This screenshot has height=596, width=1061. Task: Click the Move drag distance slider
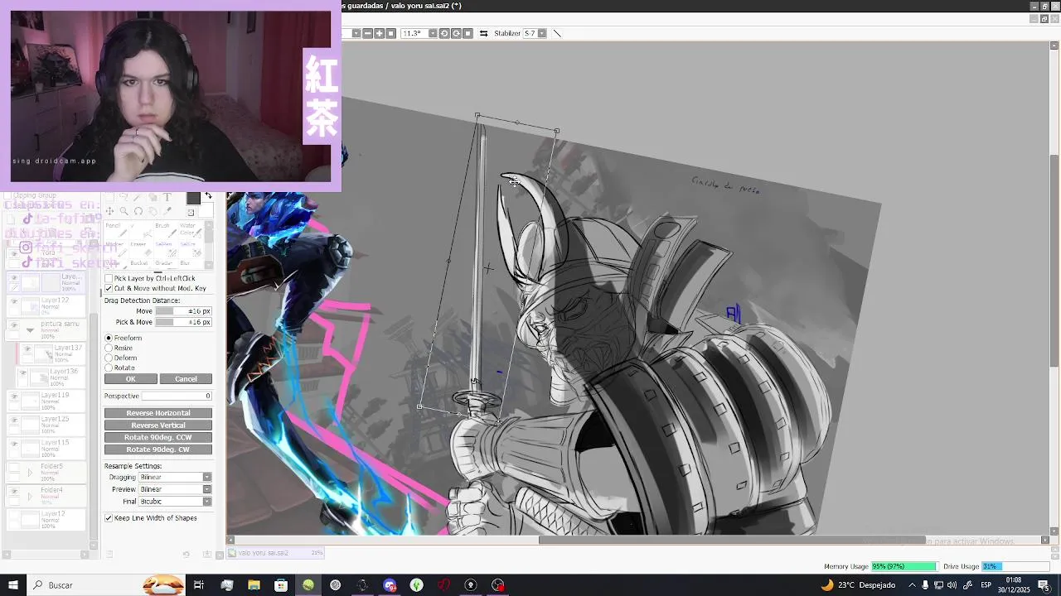tap(184, 311)
